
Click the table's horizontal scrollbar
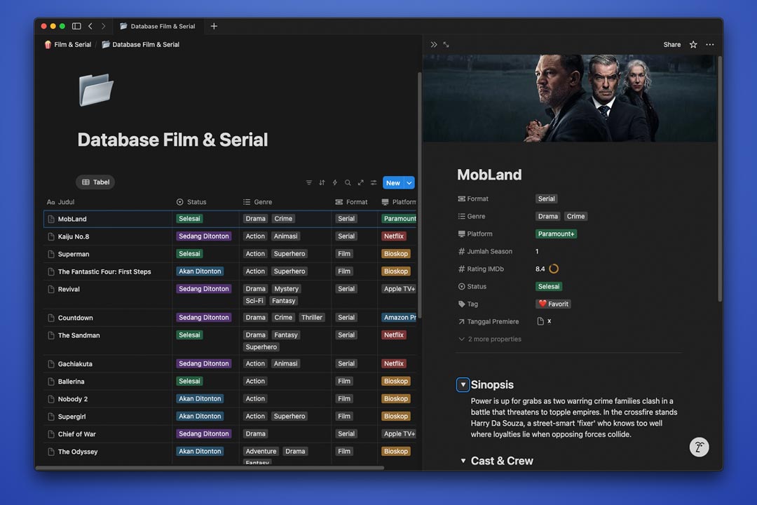click(x=210, y=468)
